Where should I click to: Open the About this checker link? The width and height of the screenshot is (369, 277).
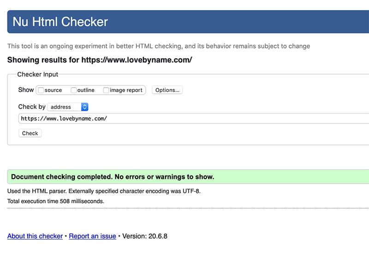click(x=35, y=236)
